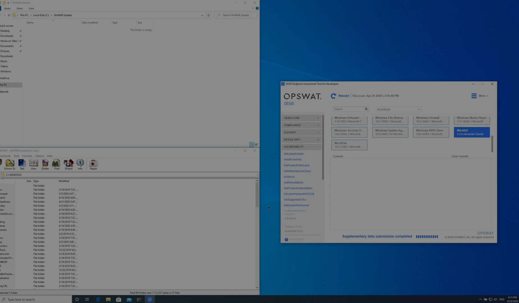
Task: Click the Search WinRAR Update field
Action: [x=235, y=15]
